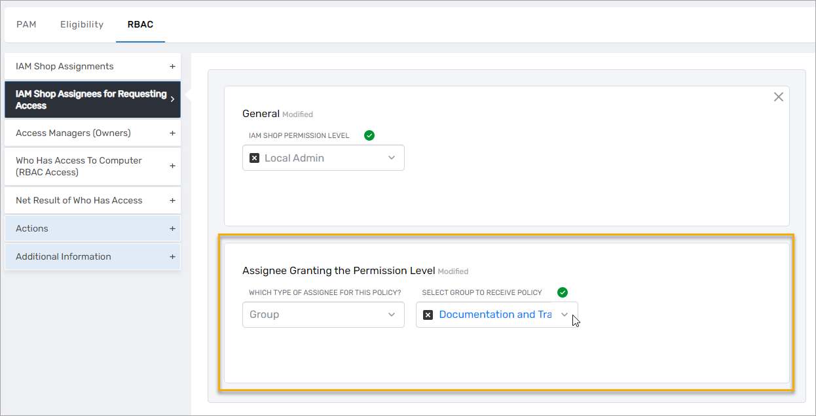Remove the Local Admin permission tag
Screen dimensions: 816x416
click(x=254, y=157)
